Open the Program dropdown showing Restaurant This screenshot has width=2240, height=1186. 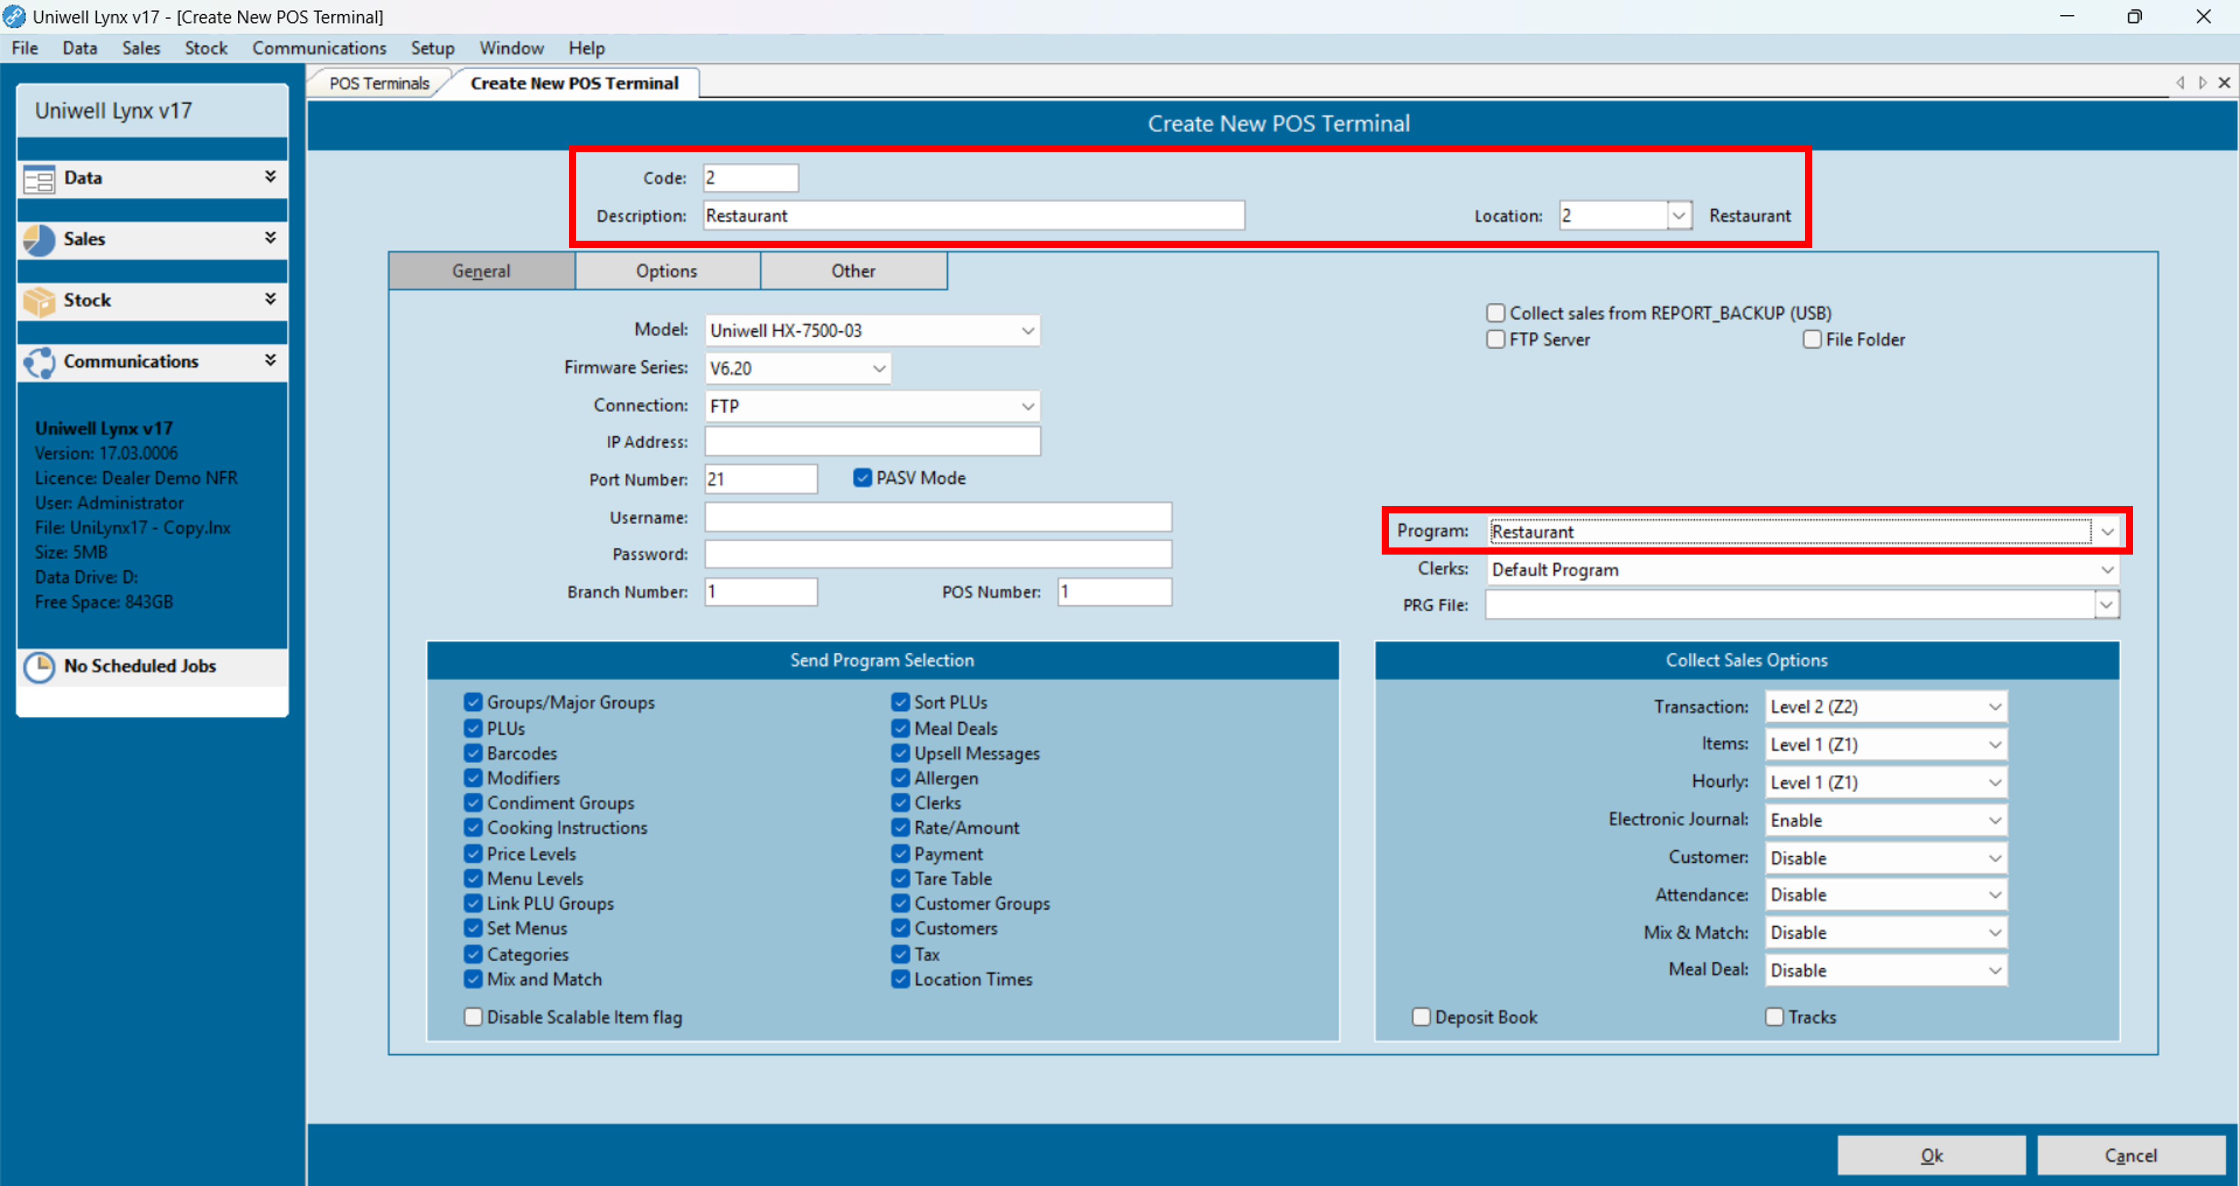[x=1804, y=532]
